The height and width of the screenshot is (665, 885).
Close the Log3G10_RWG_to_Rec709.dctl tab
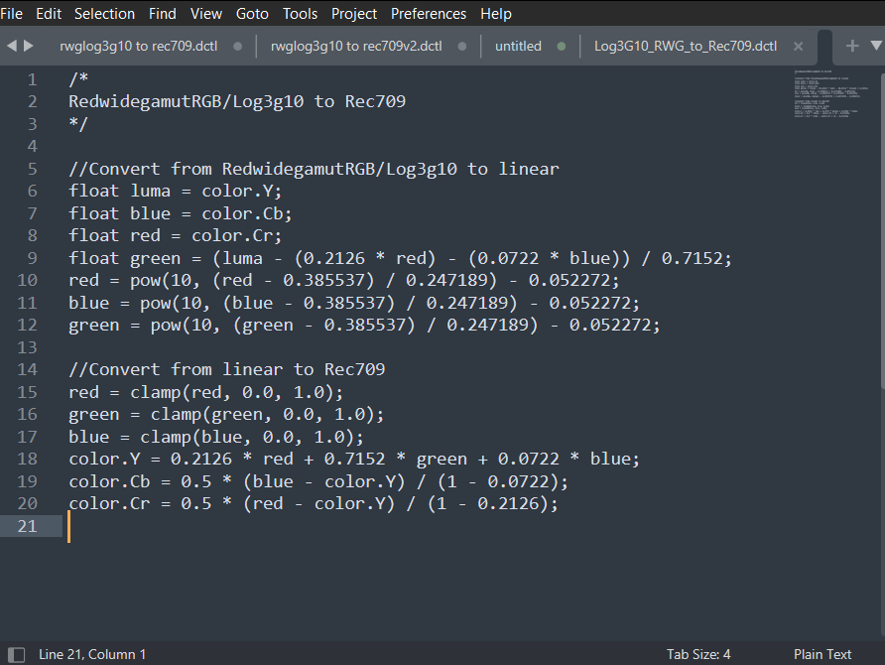[x=798, y=47]
